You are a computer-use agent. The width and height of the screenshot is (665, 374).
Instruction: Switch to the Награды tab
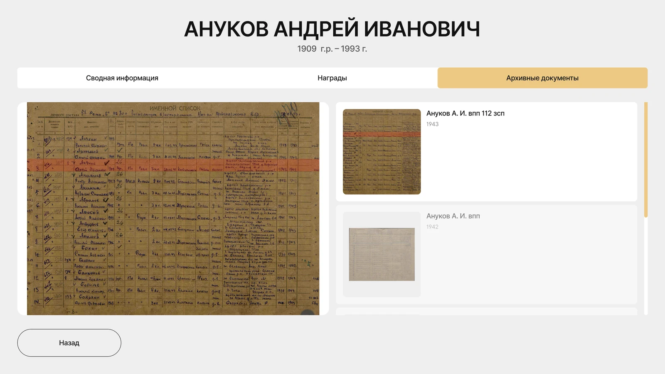tap(332, 78)
